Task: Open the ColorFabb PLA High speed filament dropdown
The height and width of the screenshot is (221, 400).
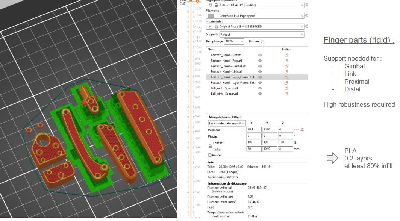Action: point(255,16)
